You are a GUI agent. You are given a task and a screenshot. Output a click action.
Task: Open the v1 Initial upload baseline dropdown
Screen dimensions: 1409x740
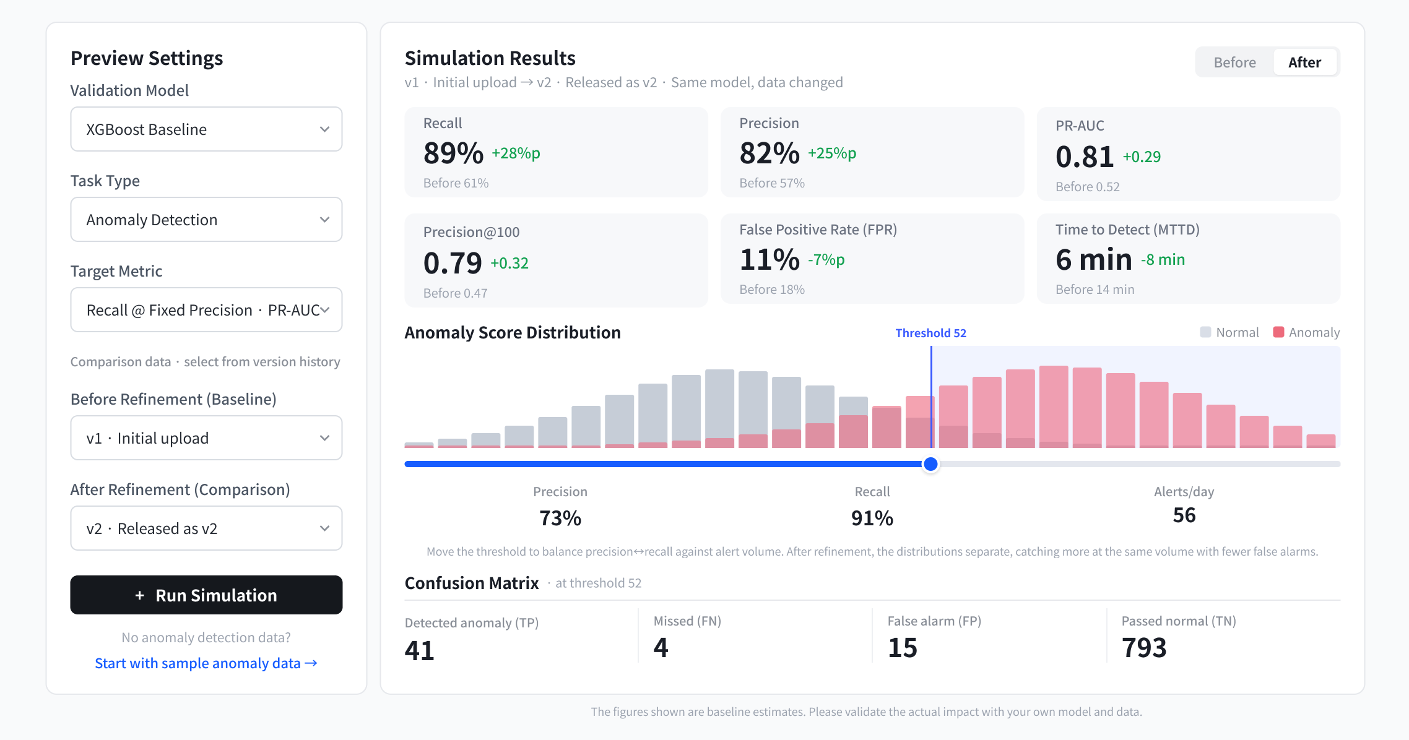click(x=206, y=438)
